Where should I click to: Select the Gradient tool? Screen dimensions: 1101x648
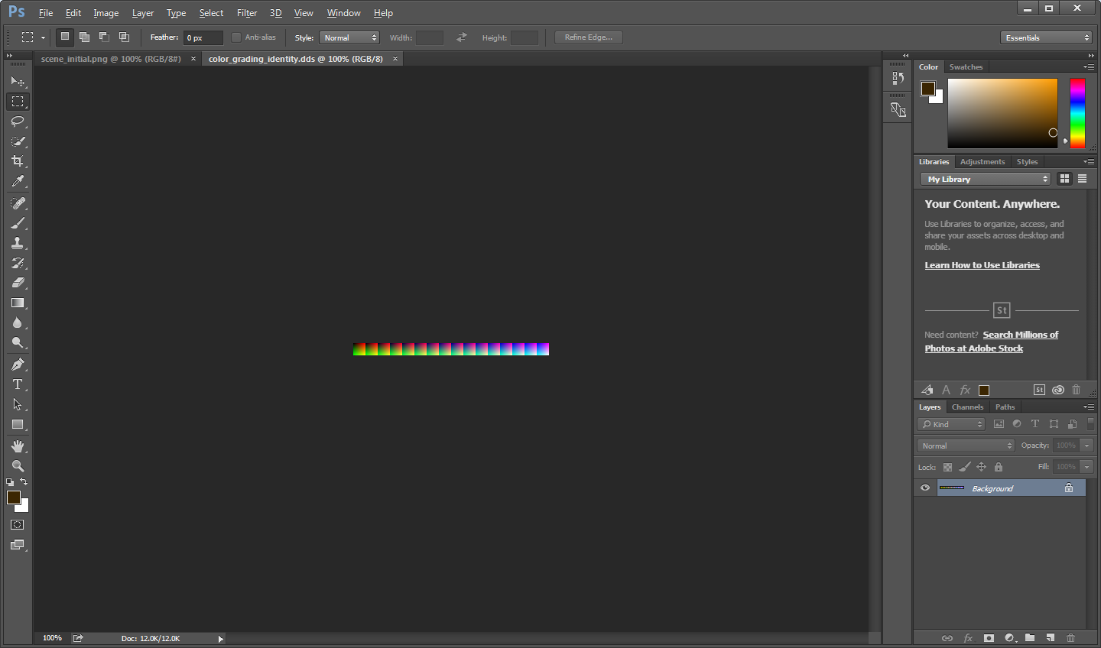pyautogui.click(x=18, y=303)
